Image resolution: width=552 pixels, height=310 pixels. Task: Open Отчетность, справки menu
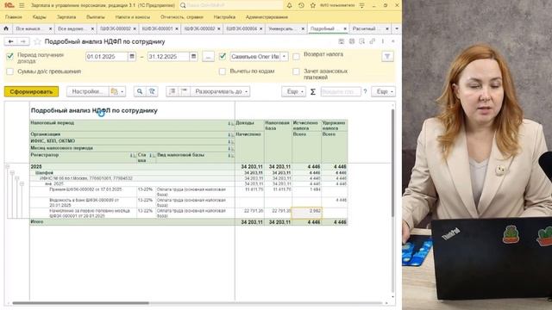[x=182, y=17]
